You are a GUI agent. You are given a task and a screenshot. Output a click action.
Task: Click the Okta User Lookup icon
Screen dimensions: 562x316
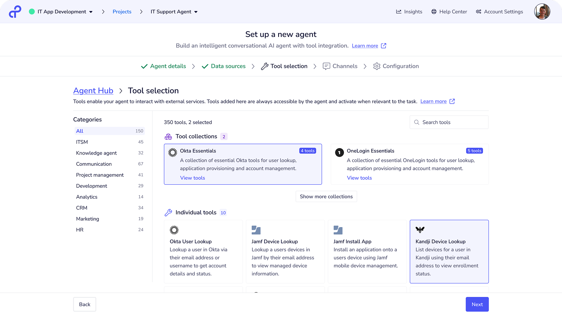(x=174, y=230)
